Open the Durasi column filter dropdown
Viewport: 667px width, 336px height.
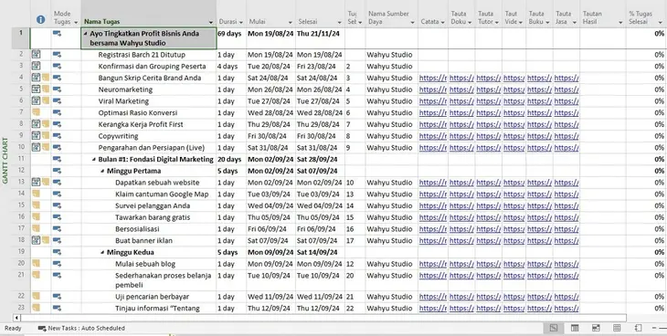(241, 22)
